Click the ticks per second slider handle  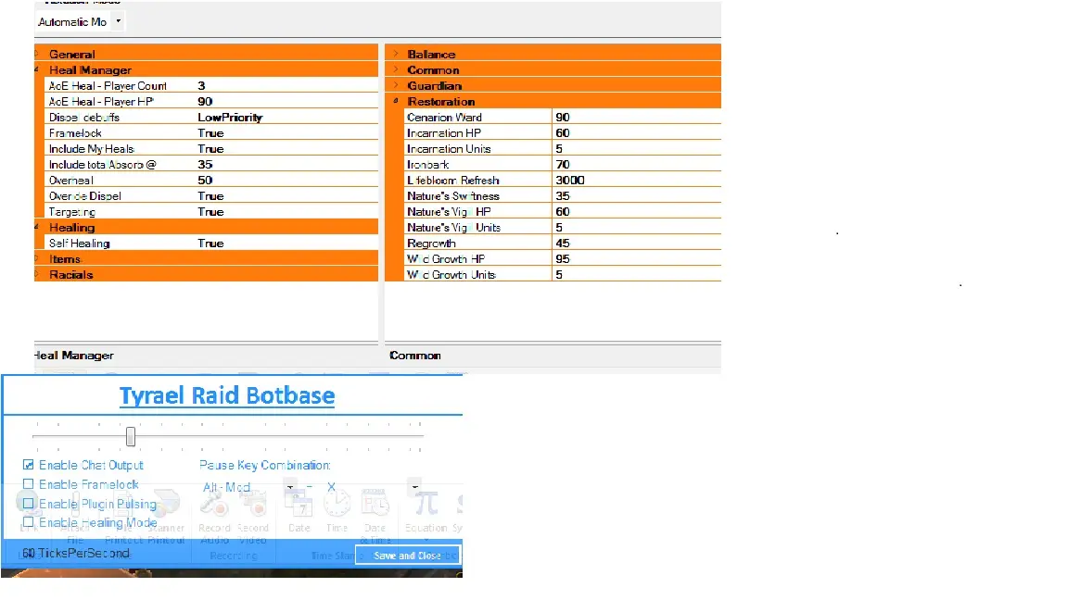click(131, 436)
